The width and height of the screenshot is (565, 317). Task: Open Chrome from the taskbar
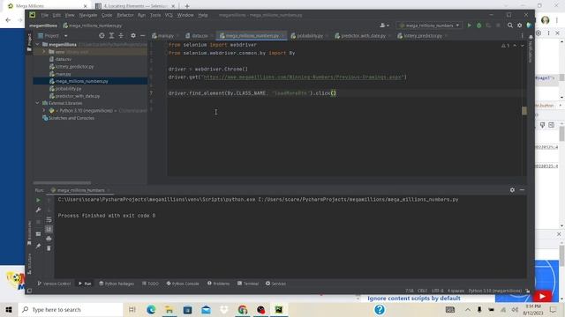243,309
